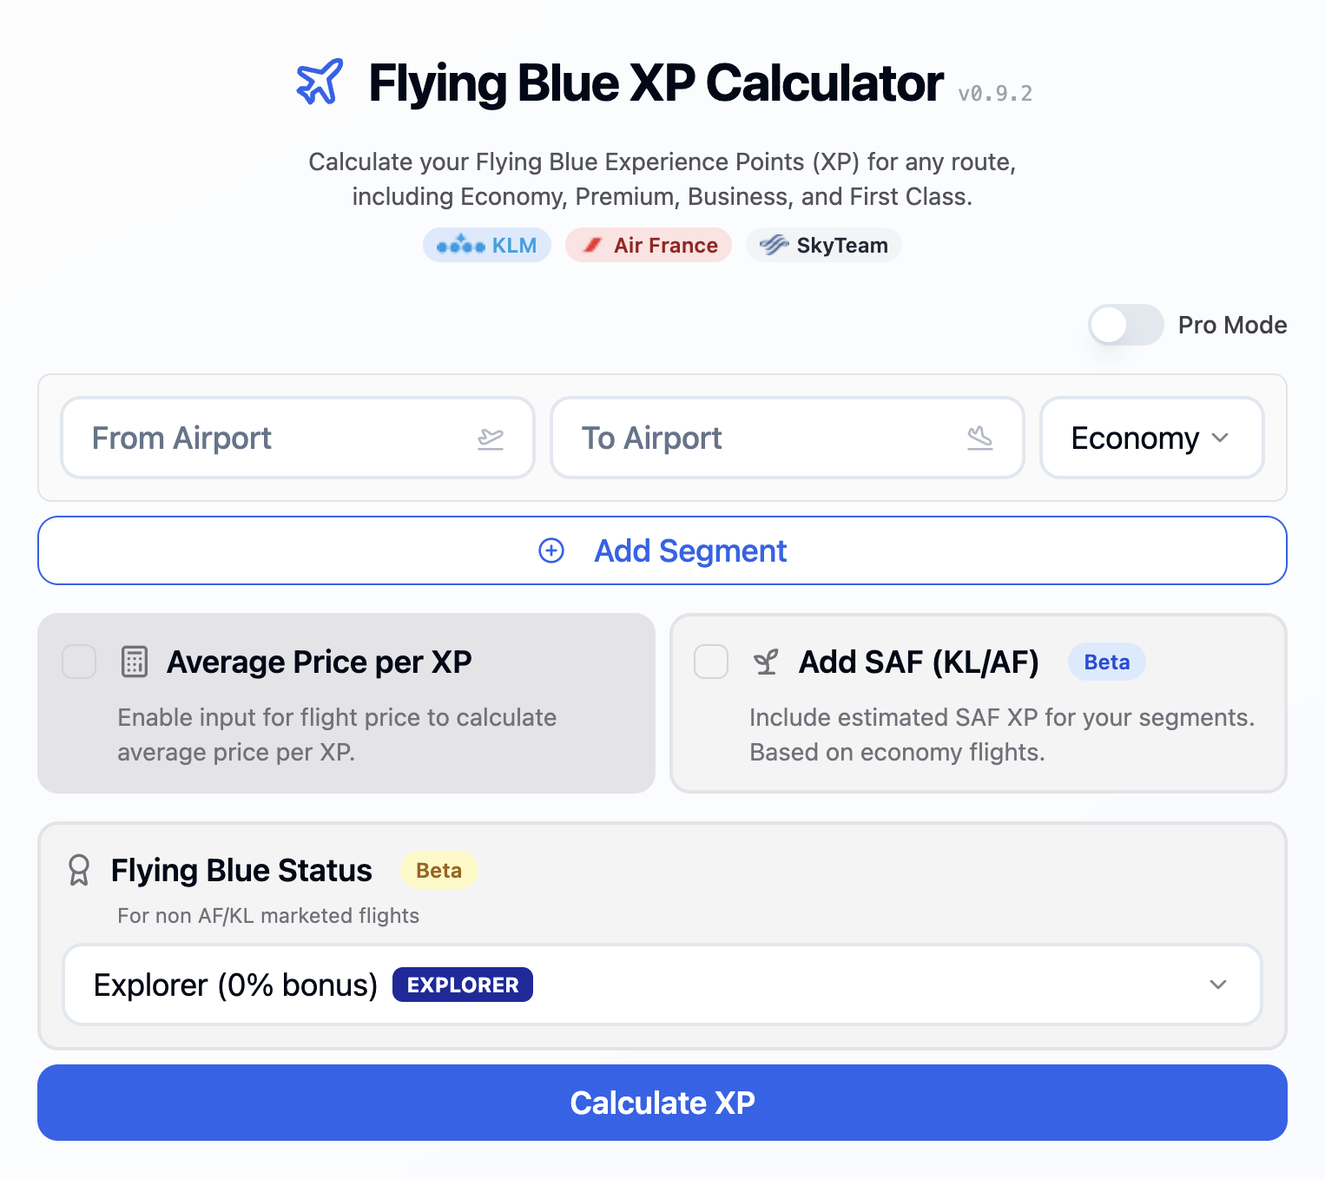
Task: Open the Economy cabin class dropdown
Action: click(1151, 438)
